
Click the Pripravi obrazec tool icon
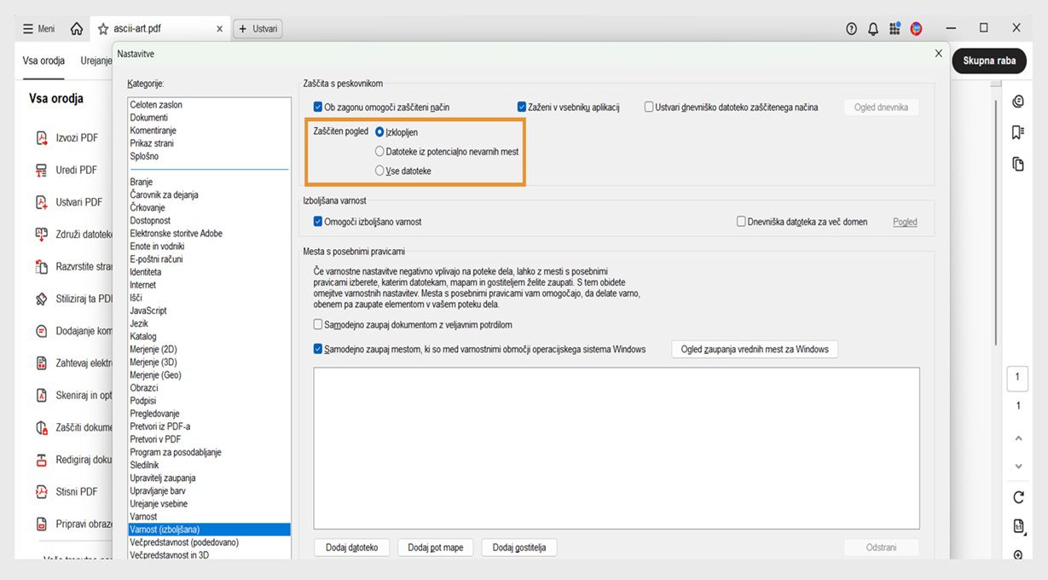click(41, 524)
